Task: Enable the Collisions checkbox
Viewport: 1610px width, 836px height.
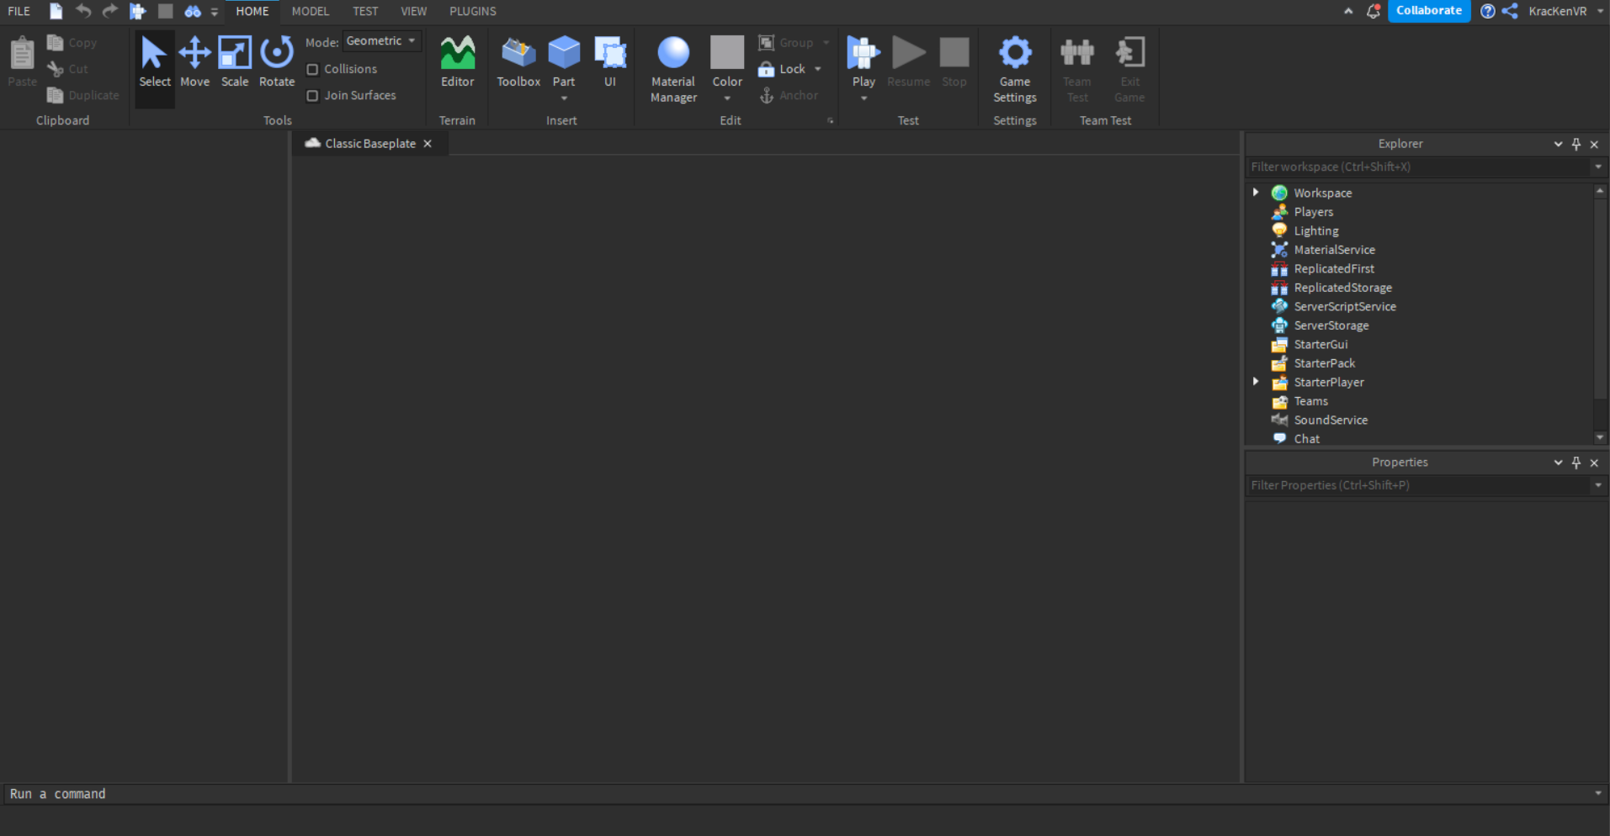Action: pos(312,69)
